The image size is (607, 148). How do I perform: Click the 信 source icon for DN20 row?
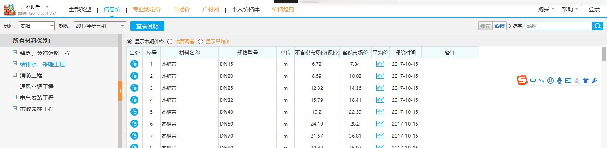134,76
